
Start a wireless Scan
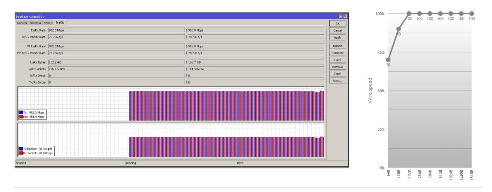[337, 81]
